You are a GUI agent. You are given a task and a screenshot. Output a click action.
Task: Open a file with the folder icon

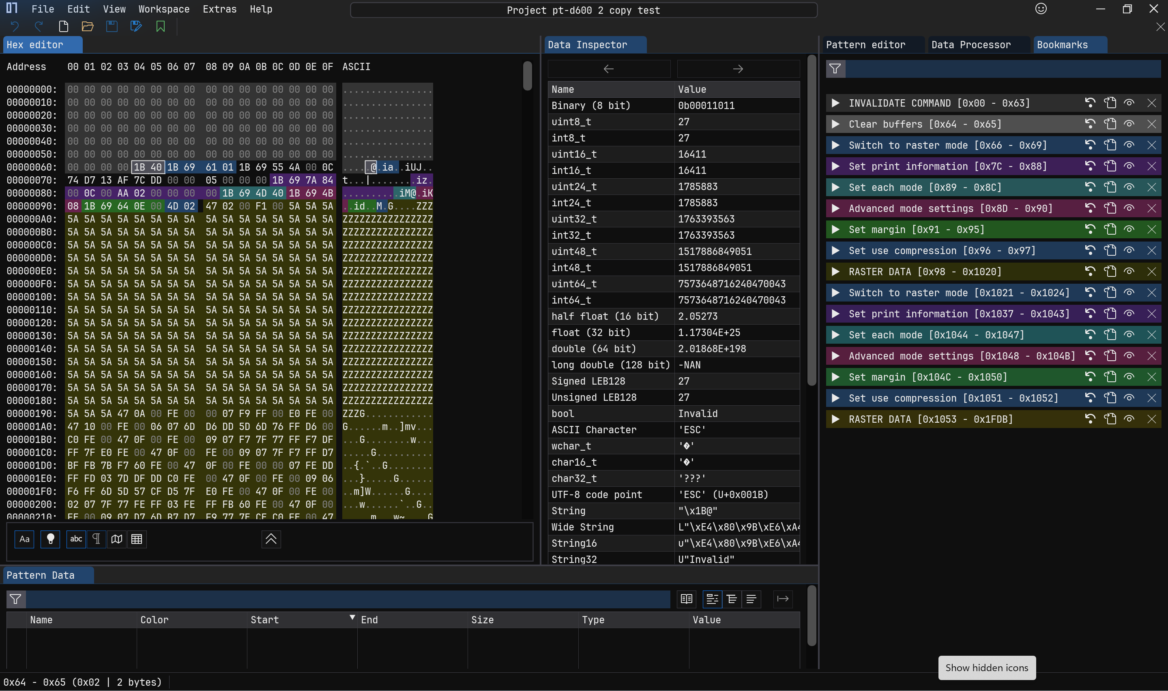pyautogui.click(x=88, y=26)
